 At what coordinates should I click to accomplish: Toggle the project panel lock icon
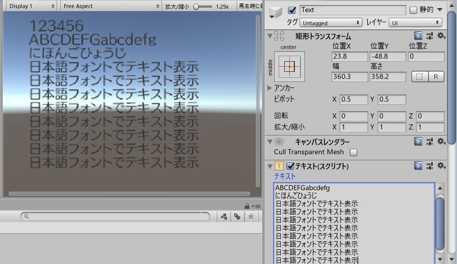point(246,206)
